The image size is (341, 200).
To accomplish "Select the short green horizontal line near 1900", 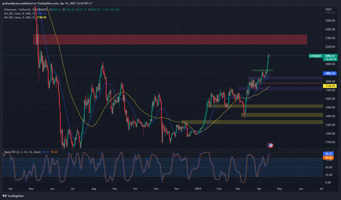I will (x=262, y=70).
